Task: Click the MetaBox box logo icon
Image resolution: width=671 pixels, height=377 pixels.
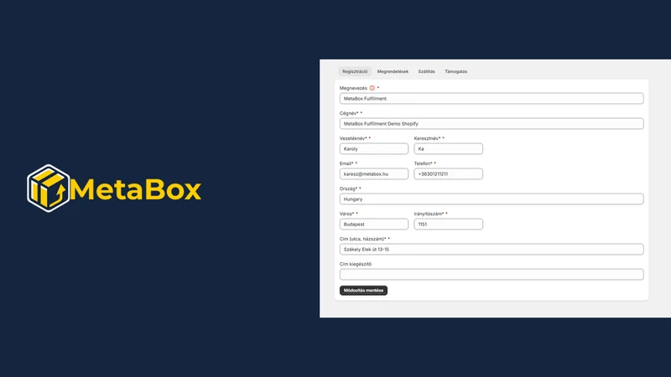Action: click(48, 188)
